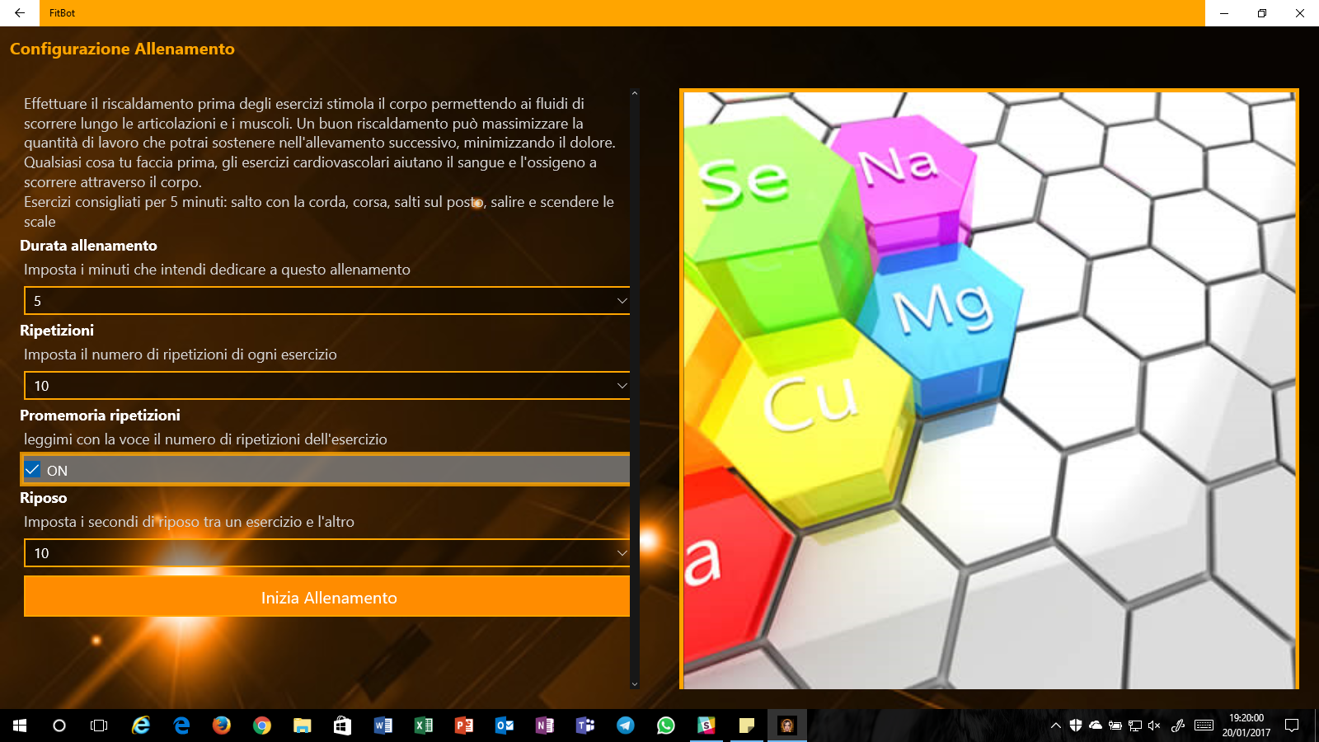Launch Google Chrome from taskbar
The image size is (1319, 742).
coord(262,726)
